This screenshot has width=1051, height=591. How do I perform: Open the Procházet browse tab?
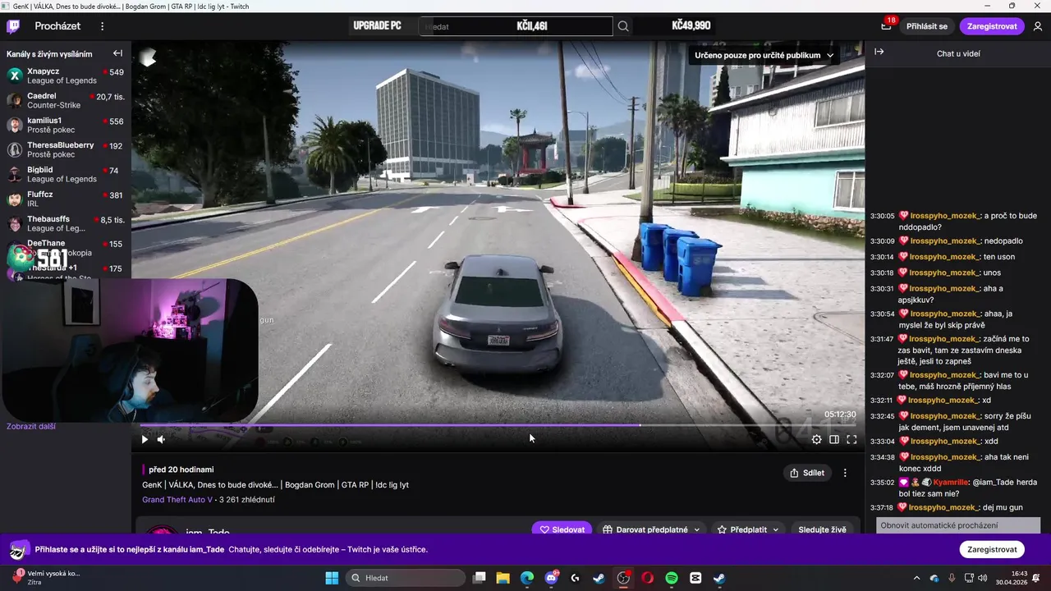pos(57,26)
